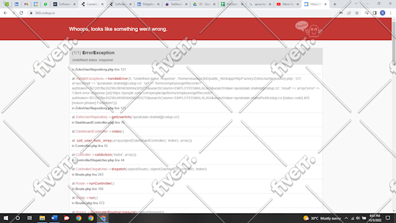This screenshot has width=396, height=223.
Task: Click the DashboardController class link
Action: tap(91, 132)
